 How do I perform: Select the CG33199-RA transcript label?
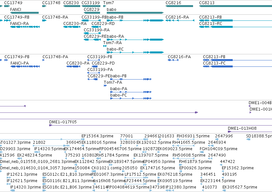[97, 30]
